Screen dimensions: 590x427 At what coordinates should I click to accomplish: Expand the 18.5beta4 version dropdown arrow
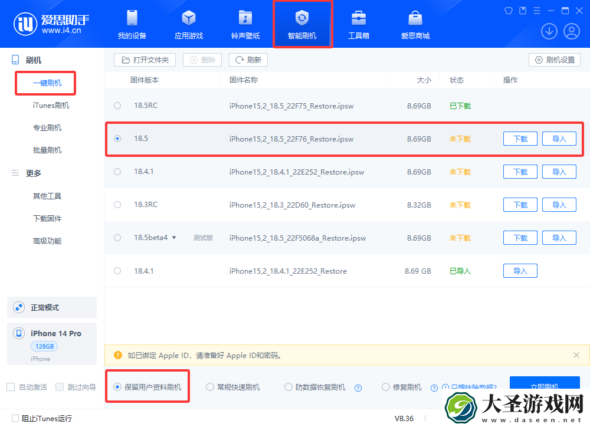click(x=174, y=238)
